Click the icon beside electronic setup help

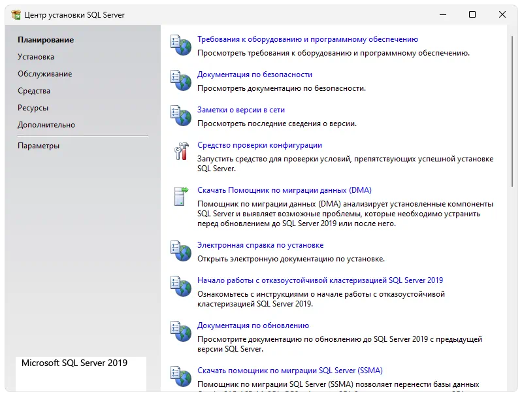click(x=181, y=251)
